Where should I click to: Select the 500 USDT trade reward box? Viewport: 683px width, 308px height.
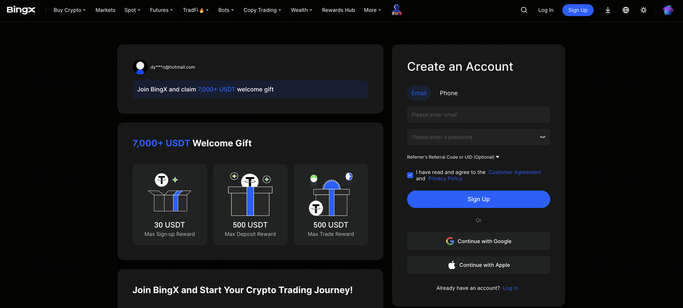point(331,205)
